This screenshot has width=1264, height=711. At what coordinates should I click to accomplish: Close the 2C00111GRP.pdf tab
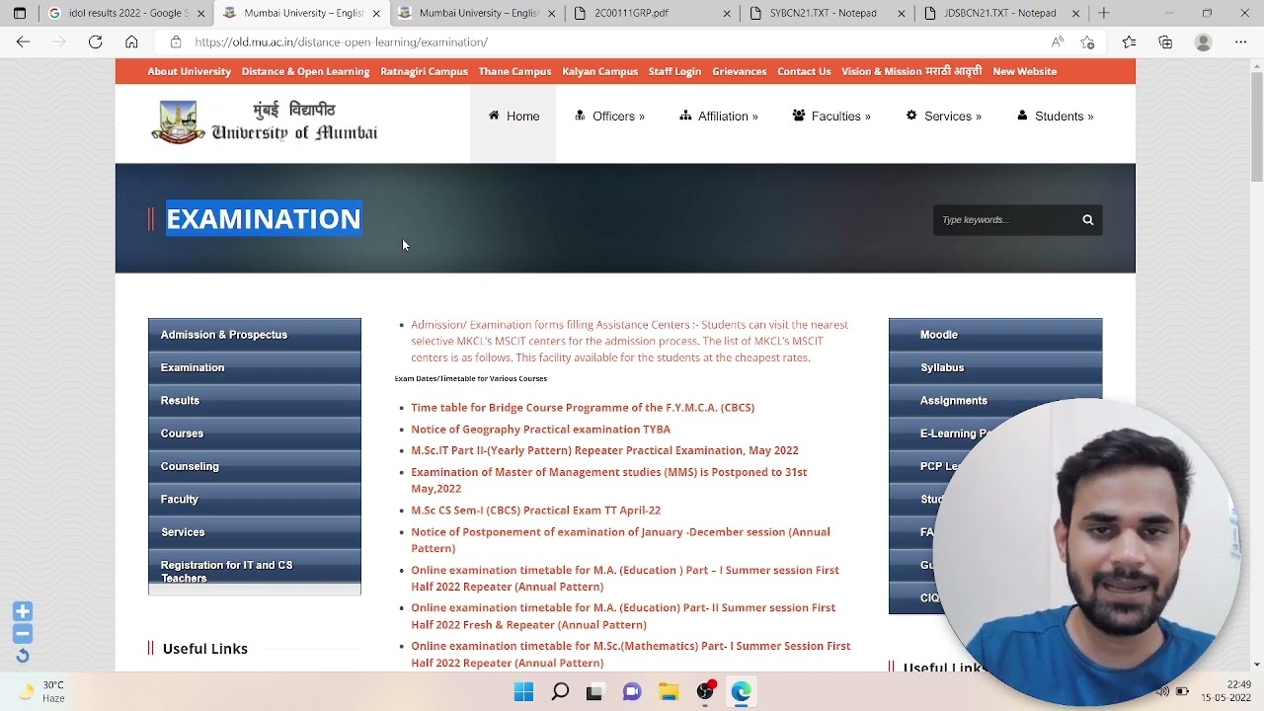pos(727,13)
